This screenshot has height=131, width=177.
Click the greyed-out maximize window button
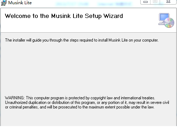155,2
